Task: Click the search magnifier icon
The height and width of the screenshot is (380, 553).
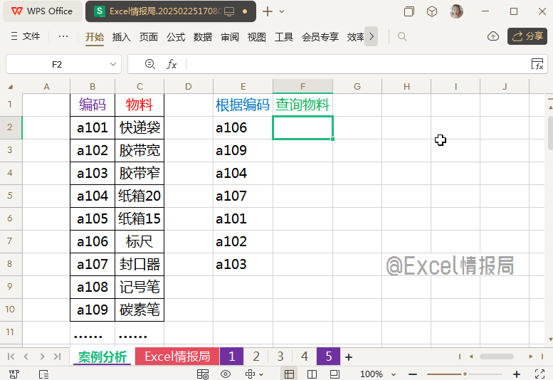Action: 402,36
